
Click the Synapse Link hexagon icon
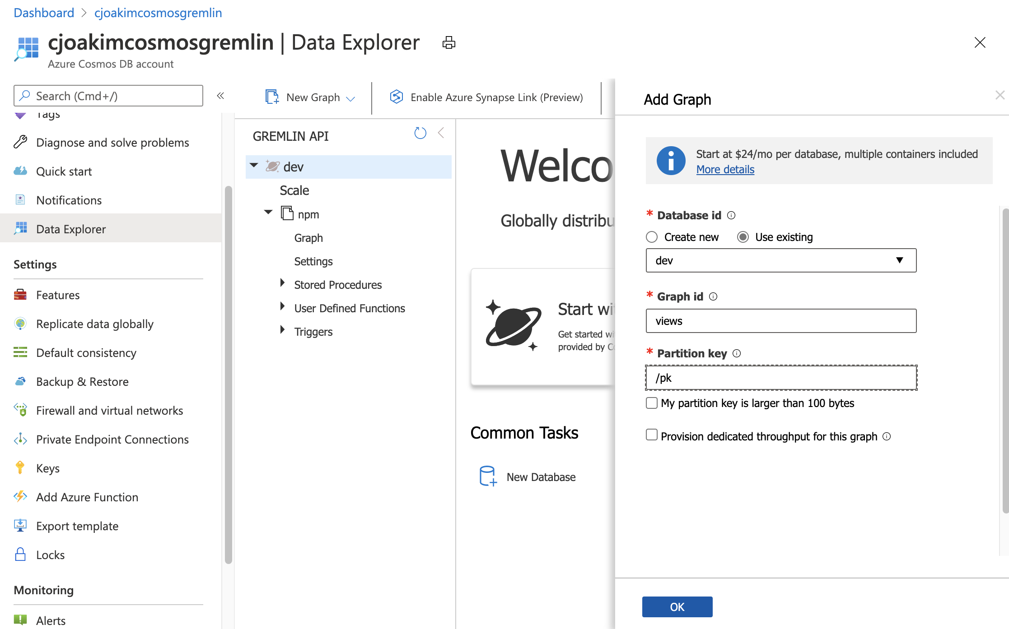click(396, 97)
